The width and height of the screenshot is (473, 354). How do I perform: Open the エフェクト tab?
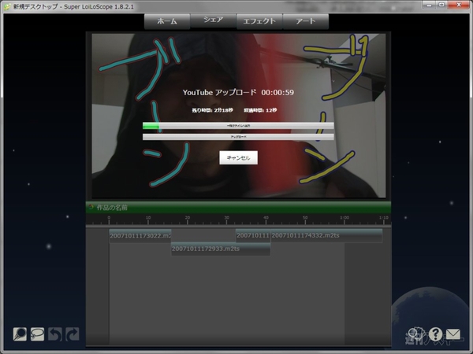[x=259, y=21]
